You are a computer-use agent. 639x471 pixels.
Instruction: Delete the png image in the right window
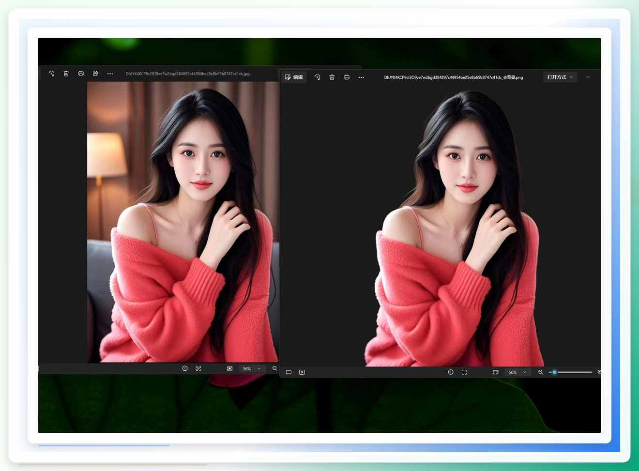click(332, 77)
